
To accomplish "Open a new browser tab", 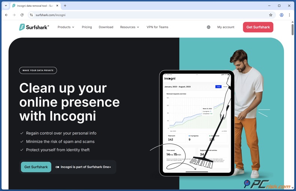I will click(x=65, y=6).
